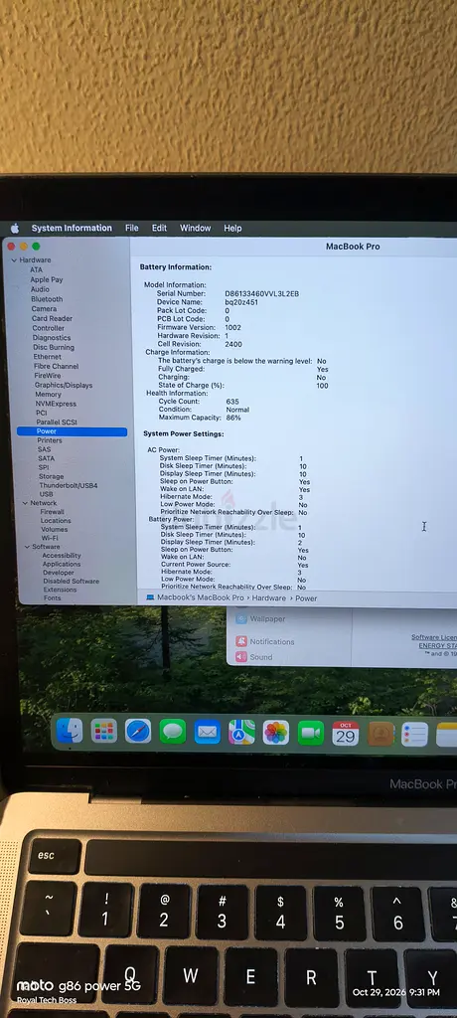Screen dimensions: 457x1018
Task: Select Fibre Channel in the sidebar
Action: [57, 366]
